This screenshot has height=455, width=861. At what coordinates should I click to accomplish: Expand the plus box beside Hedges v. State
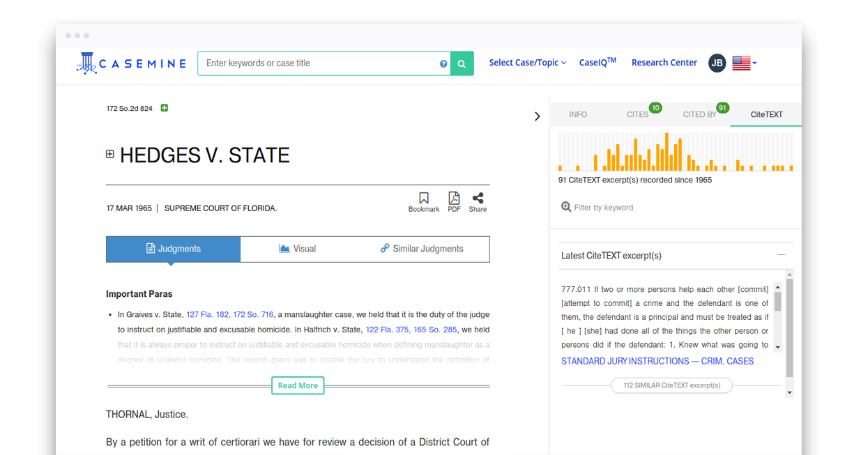(x=110, y=154)
